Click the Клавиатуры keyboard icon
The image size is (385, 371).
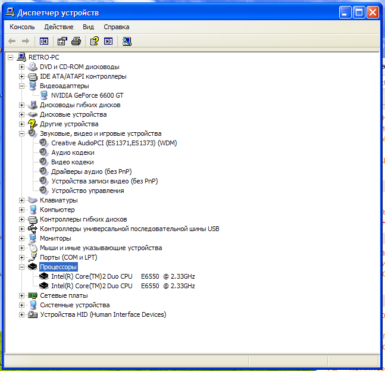[x=32, y=200]
